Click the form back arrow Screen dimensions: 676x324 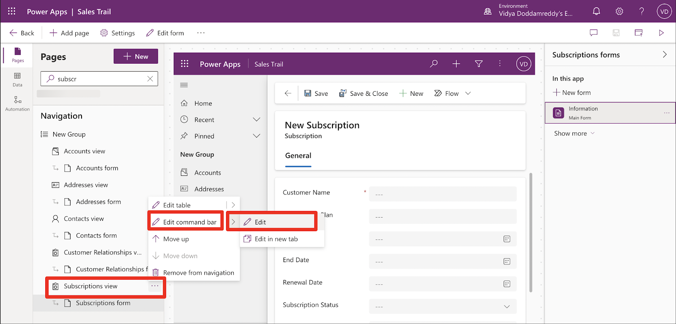(288, 93)
